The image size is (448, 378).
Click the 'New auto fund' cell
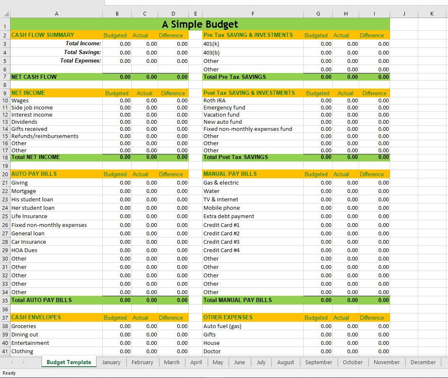click(x=253, y=122)
